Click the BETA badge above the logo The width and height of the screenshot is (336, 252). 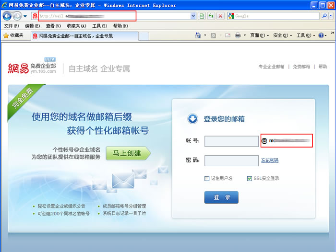(x=50, y=59)
